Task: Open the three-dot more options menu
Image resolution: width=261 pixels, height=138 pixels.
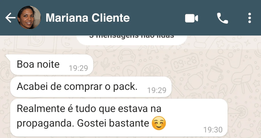Action: (249, 18)
